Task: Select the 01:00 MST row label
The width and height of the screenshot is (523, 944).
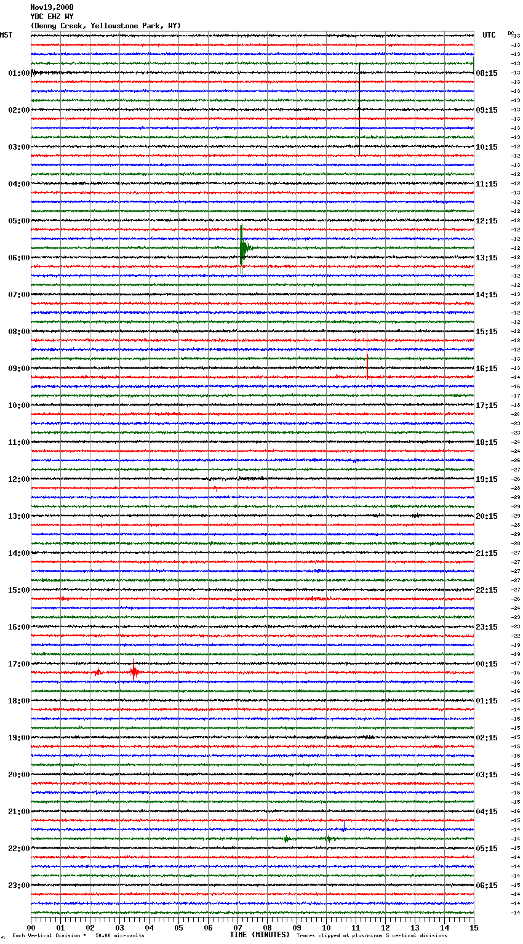Action: tap(19, 73)
